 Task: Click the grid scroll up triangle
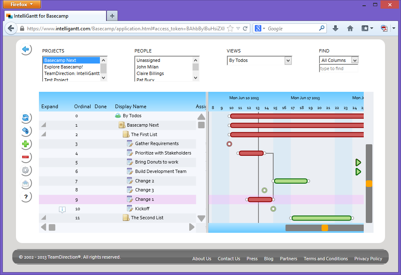[201, 117]
